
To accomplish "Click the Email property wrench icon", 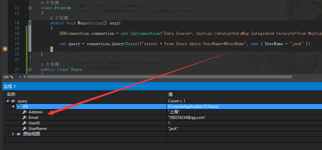I will (24, 118).
